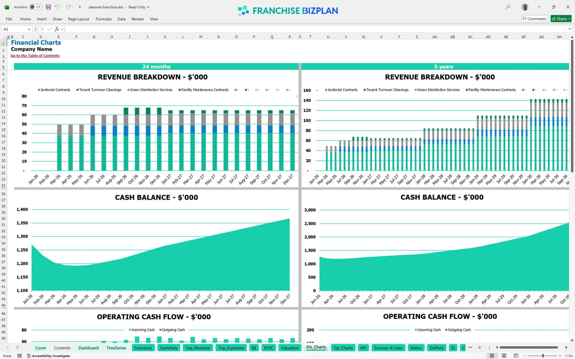Click the next sheet navigation arrow
This screenshot has height=359, width=575.
(x=17, y=348)
